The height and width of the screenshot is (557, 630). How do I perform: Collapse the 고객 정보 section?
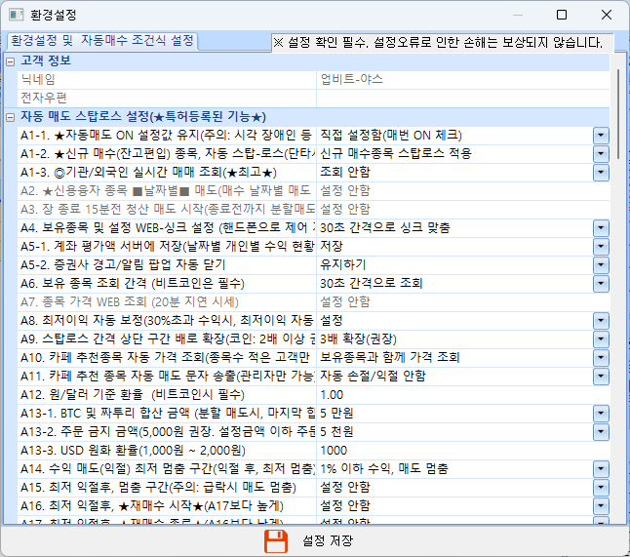pos(10,61)
